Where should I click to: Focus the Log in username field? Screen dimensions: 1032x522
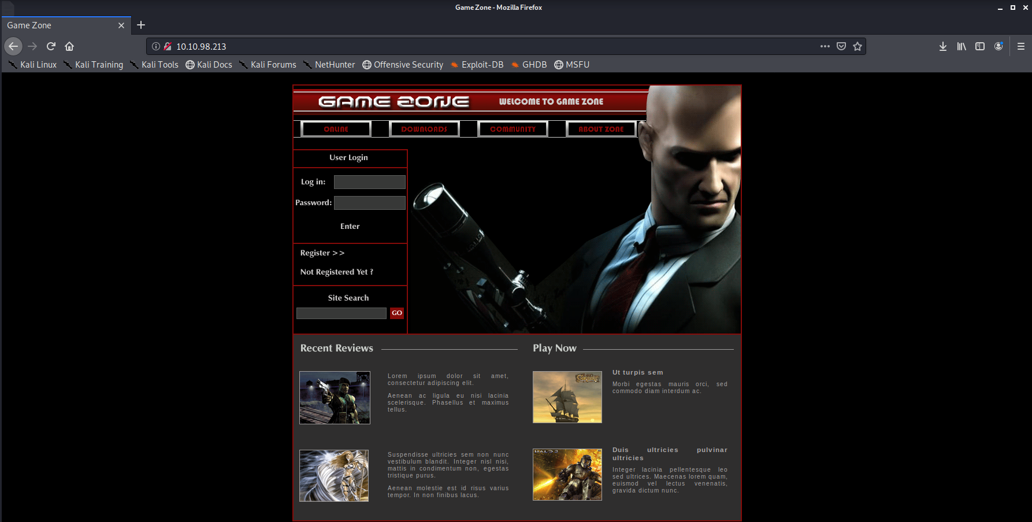click(x=370, y=182)
